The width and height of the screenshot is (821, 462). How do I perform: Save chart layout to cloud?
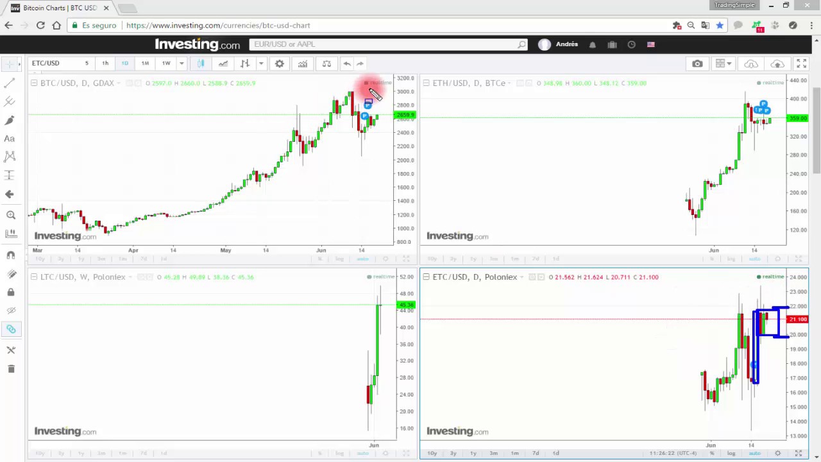click(x=777, y=64)
